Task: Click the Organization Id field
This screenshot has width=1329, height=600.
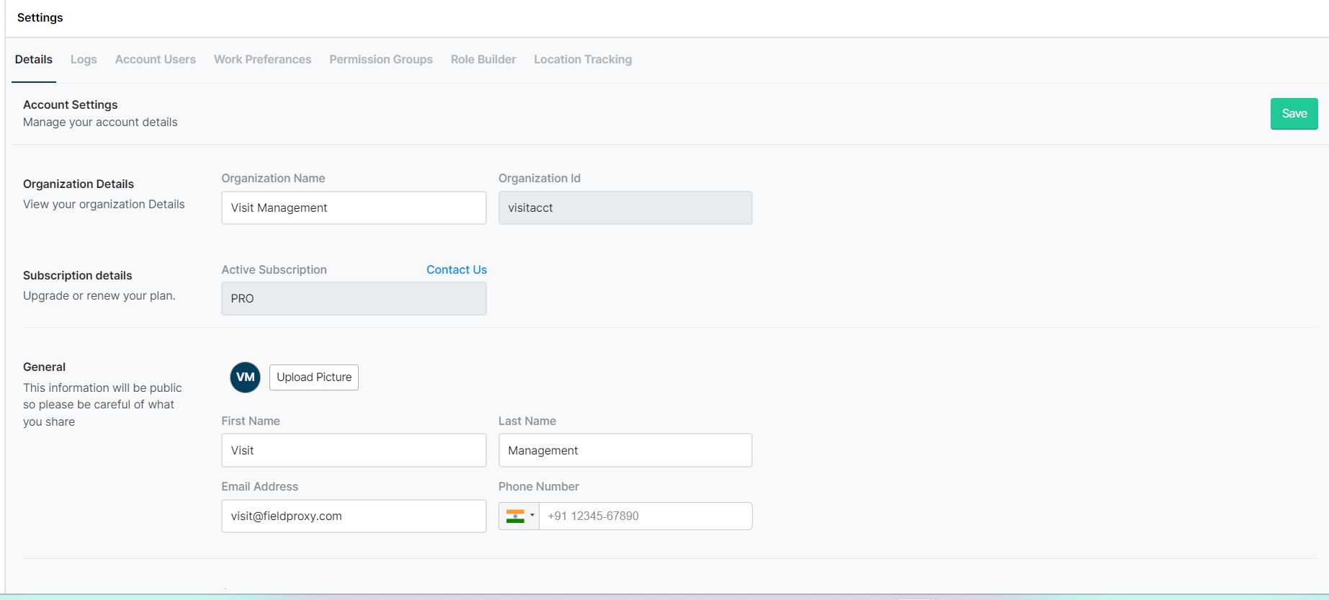Action: [x=625, y=207]
